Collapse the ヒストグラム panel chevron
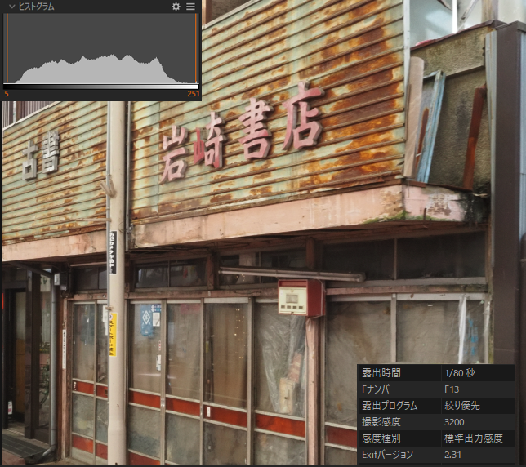Viewport: 526px width, 467px height. [x=12, y=7]
